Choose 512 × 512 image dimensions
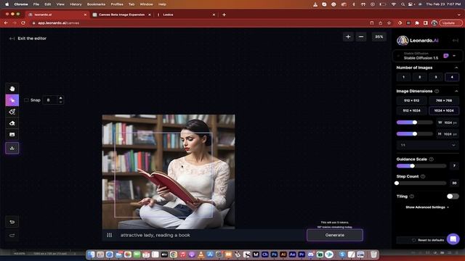465x261 pixels. click(x=412, y=101)
